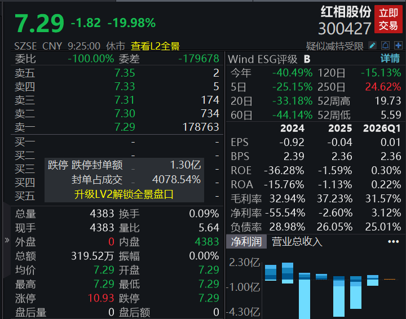Click the 量比 value 5.64
Image resolution: width=406 pixels, height=319 pixels.
[x=209, y=228]
